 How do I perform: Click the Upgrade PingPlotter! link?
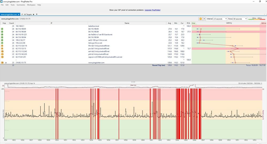tap(152, 10)
